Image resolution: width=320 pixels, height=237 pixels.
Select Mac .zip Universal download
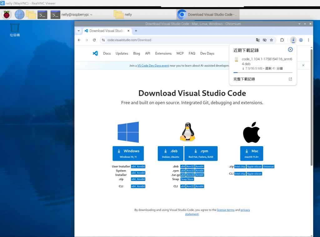(268, 167)
